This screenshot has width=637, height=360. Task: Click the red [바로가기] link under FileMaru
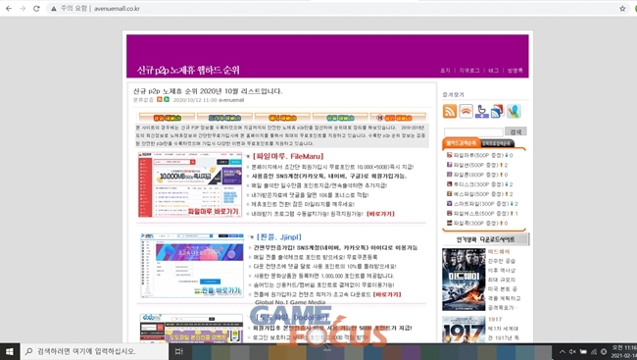pyautogui.click(x=380, y=214)
